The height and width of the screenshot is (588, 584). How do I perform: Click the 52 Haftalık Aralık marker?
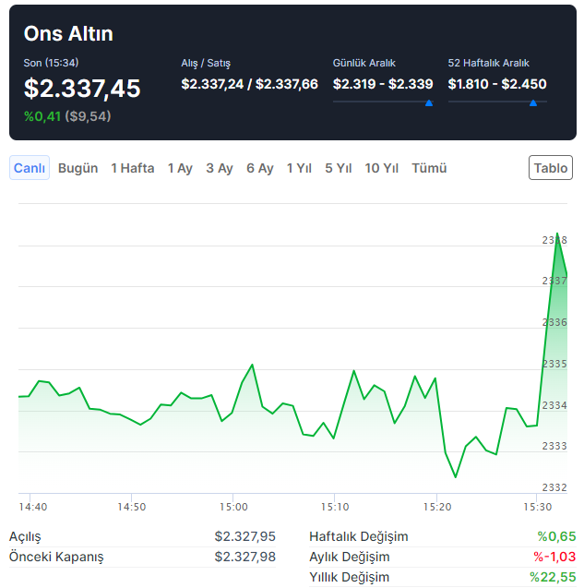coord(533,103)
